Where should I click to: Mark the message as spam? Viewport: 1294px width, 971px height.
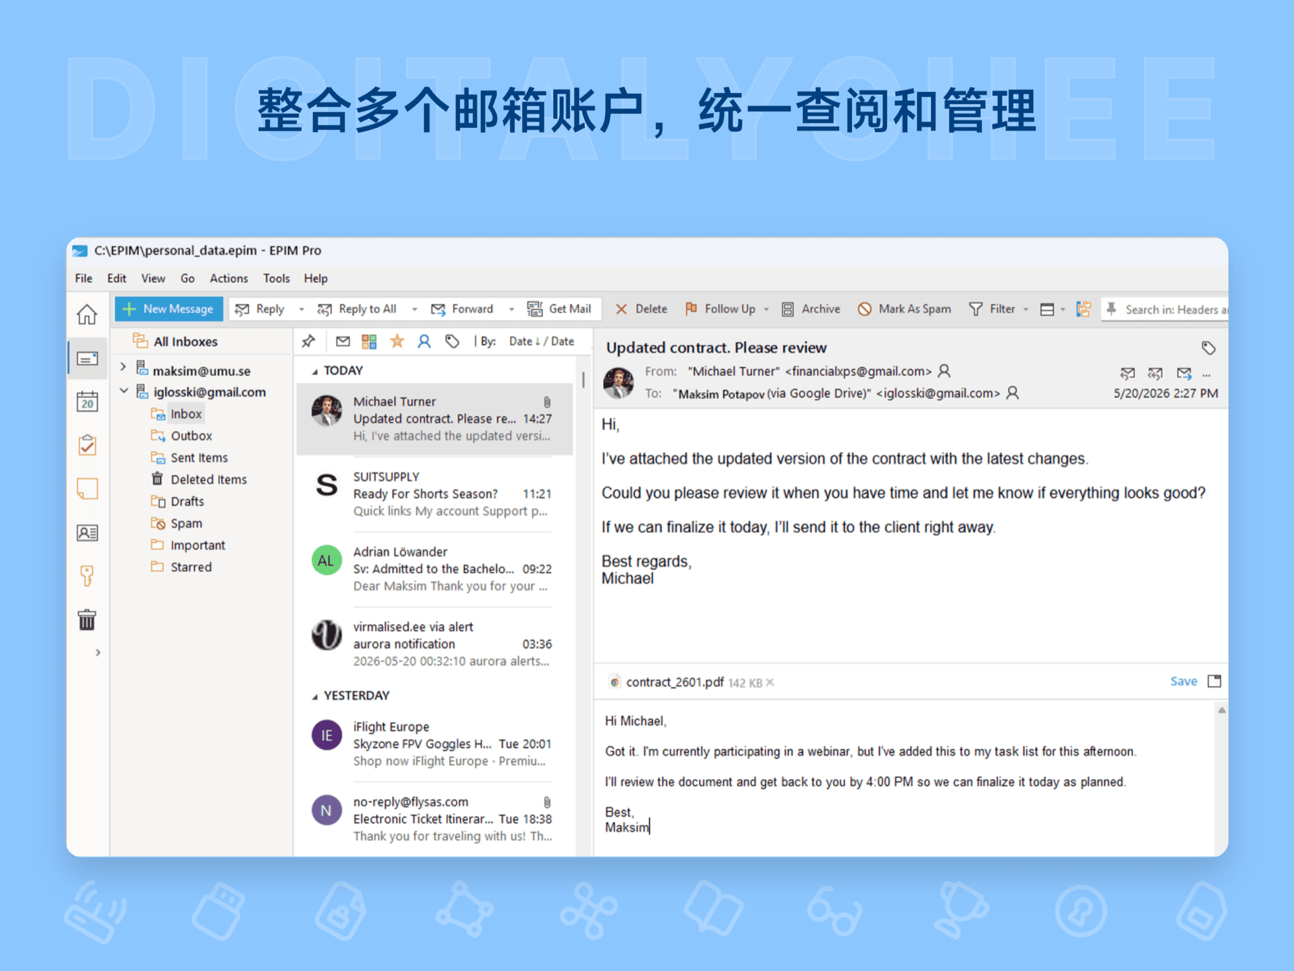(905, 309)
